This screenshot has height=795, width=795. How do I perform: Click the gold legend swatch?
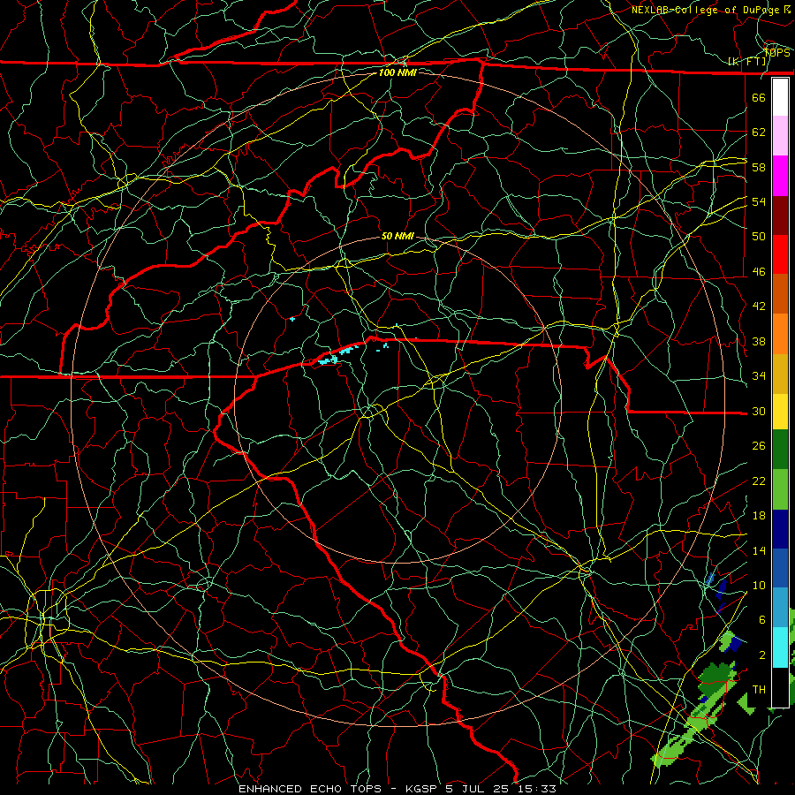tap(780, 374)
